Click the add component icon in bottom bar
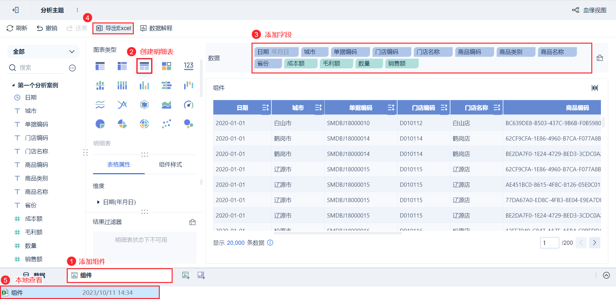This screenshot has width=616, height=299. click(186, 275)
